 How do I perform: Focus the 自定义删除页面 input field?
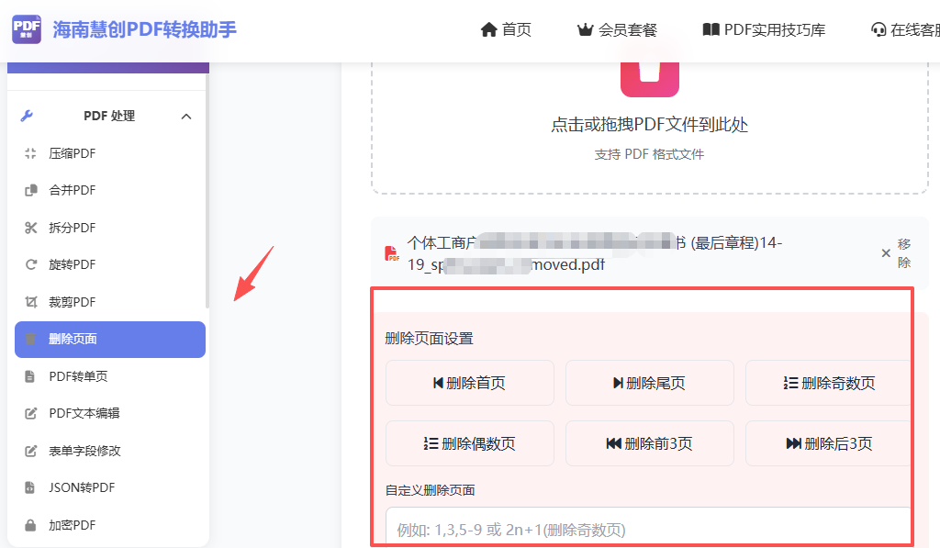point(649,526)
